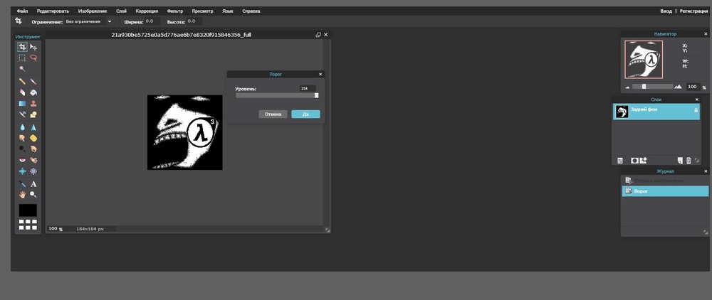712x300 pixels.
Task: Select the Crop tool in the toolbox
Action: pyautogui.click(x=22, y=47)
